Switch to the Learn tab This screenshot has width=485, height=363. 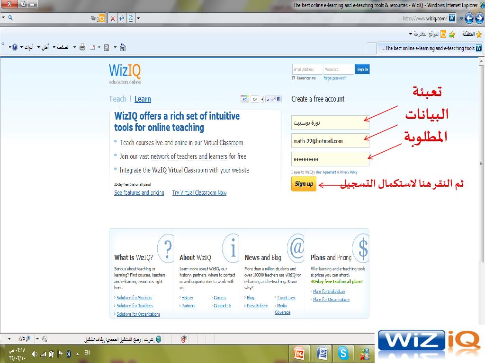pyautogui.click(x=143, y=99)
